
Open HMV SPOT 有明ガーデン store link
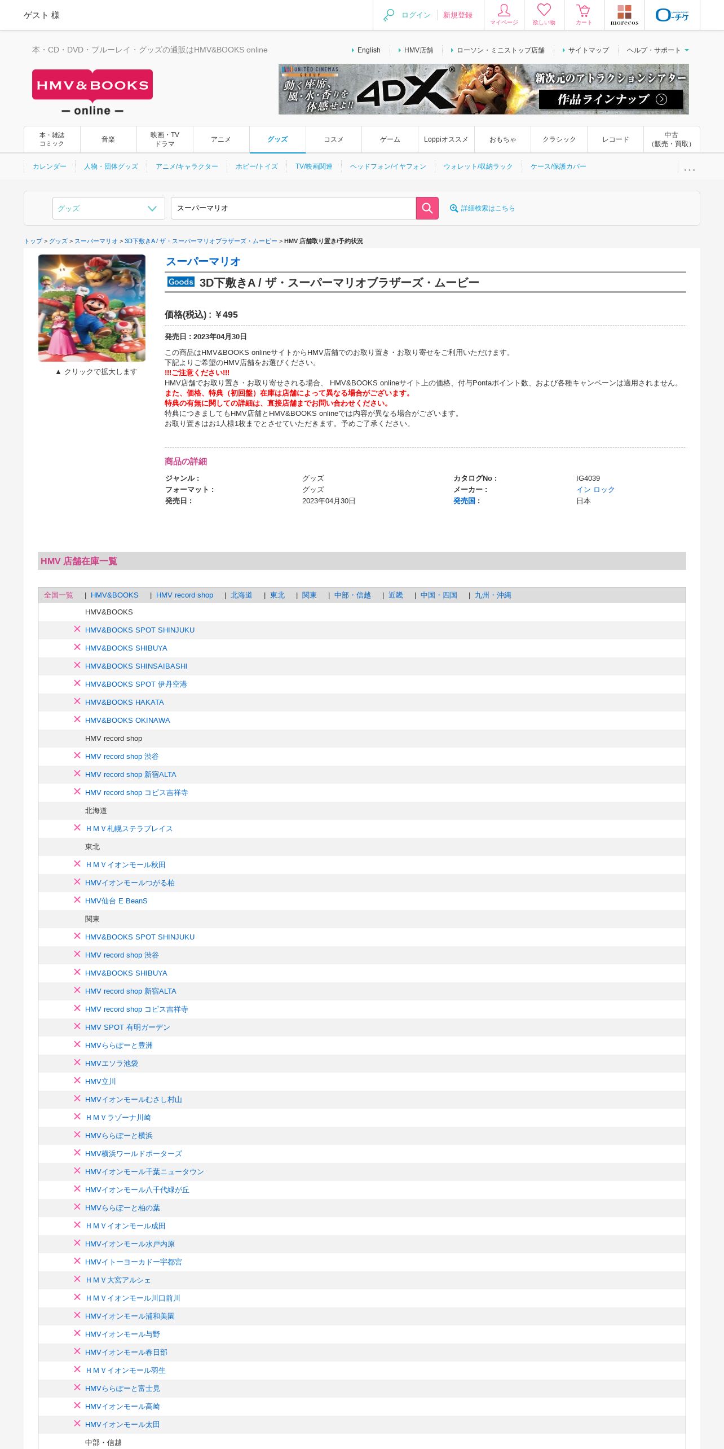(x=127, y=1028)
